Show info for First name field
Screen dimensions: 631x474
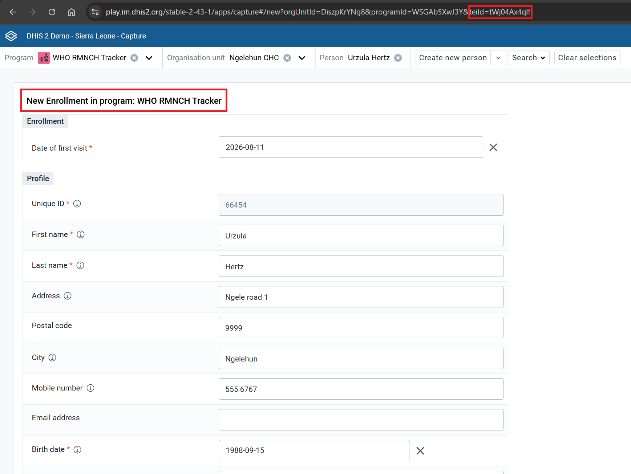point(81,234)
